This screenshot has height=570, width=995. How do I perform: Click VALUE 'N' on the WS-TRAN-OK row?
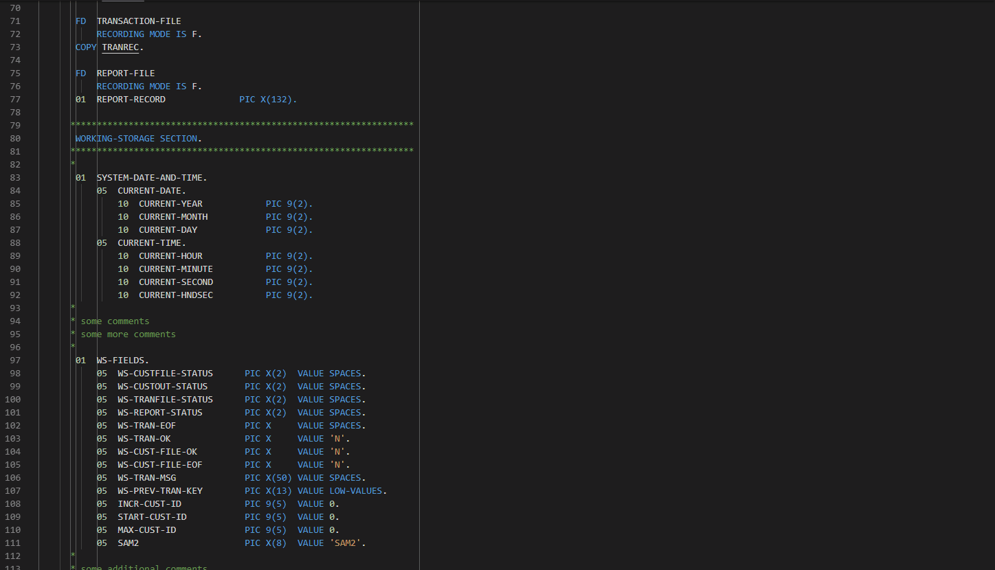pyautogui.click(x=321, y=439)
